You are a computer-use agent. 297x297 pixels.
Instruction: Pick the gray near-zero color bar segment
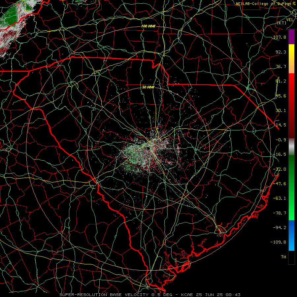(x=291, y=147)
